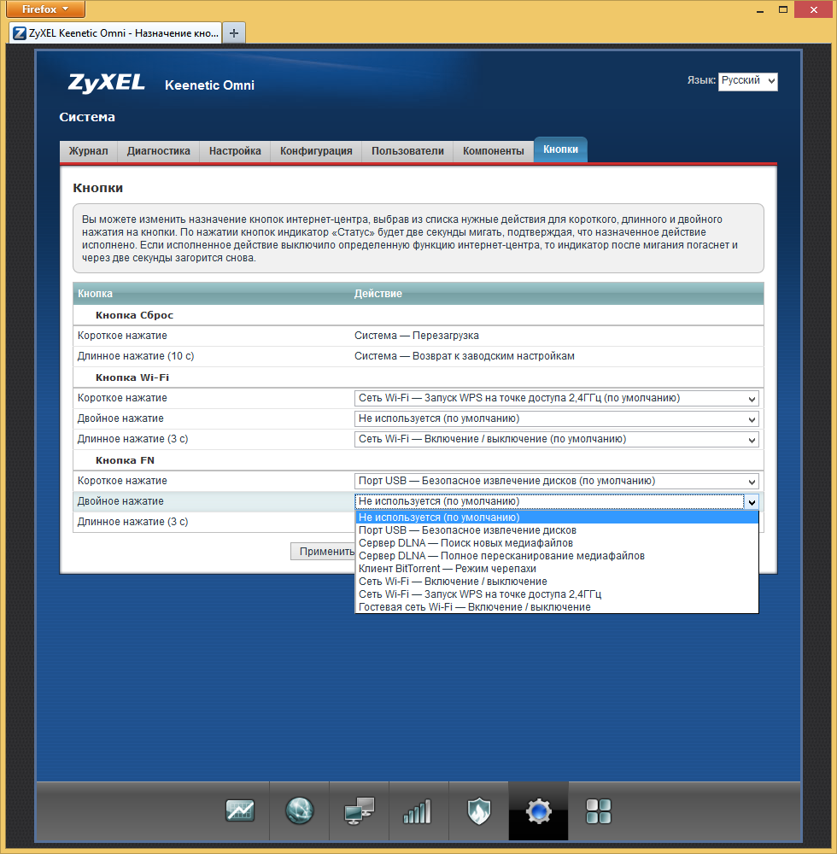Viewport: 837px width, 854px height.
Task: Choose Сеть Wi-Fi — Включение / выключение option
Action: point(557,581)
